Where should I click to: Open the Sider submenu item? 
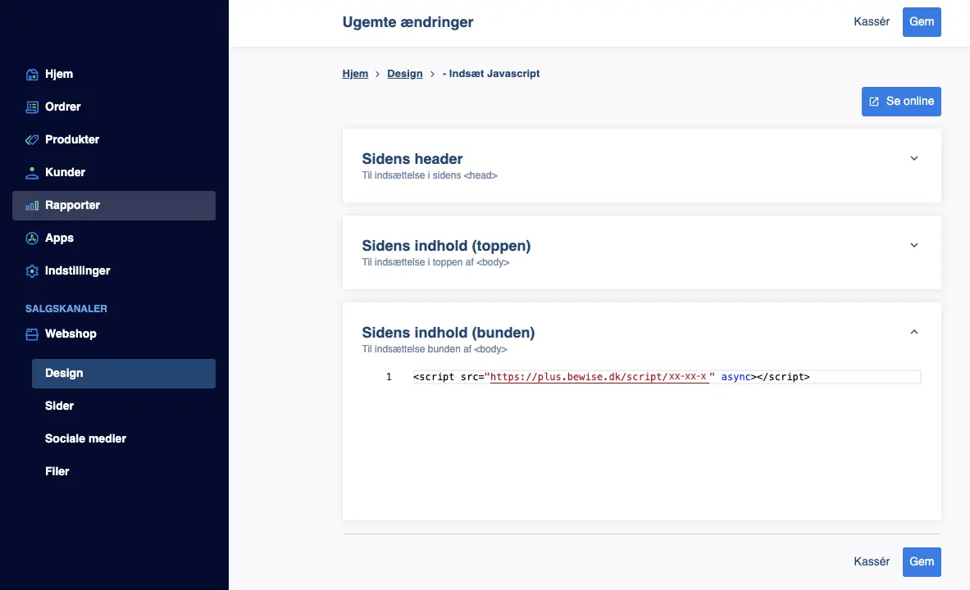[x=124, y=406]
